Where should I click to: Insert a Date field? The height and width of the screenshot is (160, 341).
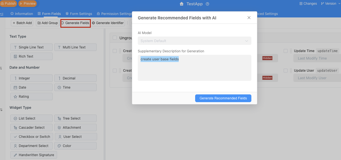click(x=31, y=87)
